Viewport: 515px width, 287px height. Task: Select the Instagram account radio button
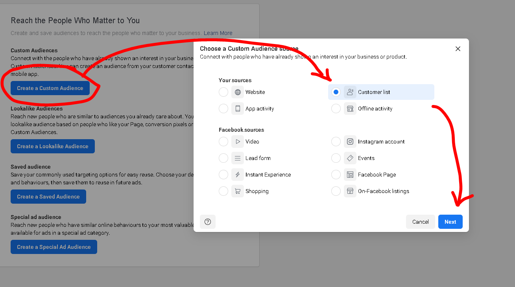coord(336,142)
